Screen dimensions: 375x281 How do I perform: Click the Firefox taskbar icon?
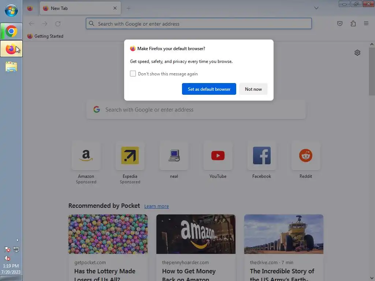click(11, 49)
